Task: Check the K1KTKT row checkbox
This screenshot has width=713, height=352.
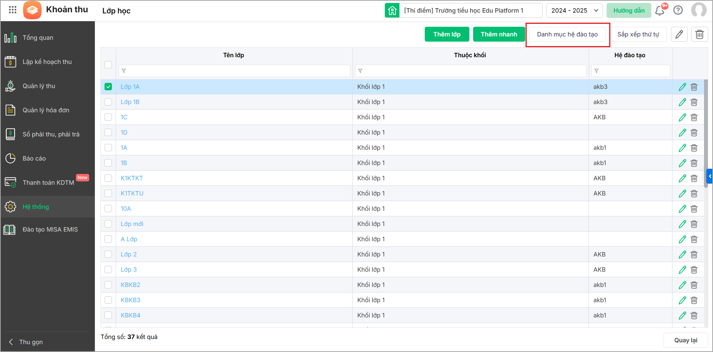Action: click(x=108, y=178)
